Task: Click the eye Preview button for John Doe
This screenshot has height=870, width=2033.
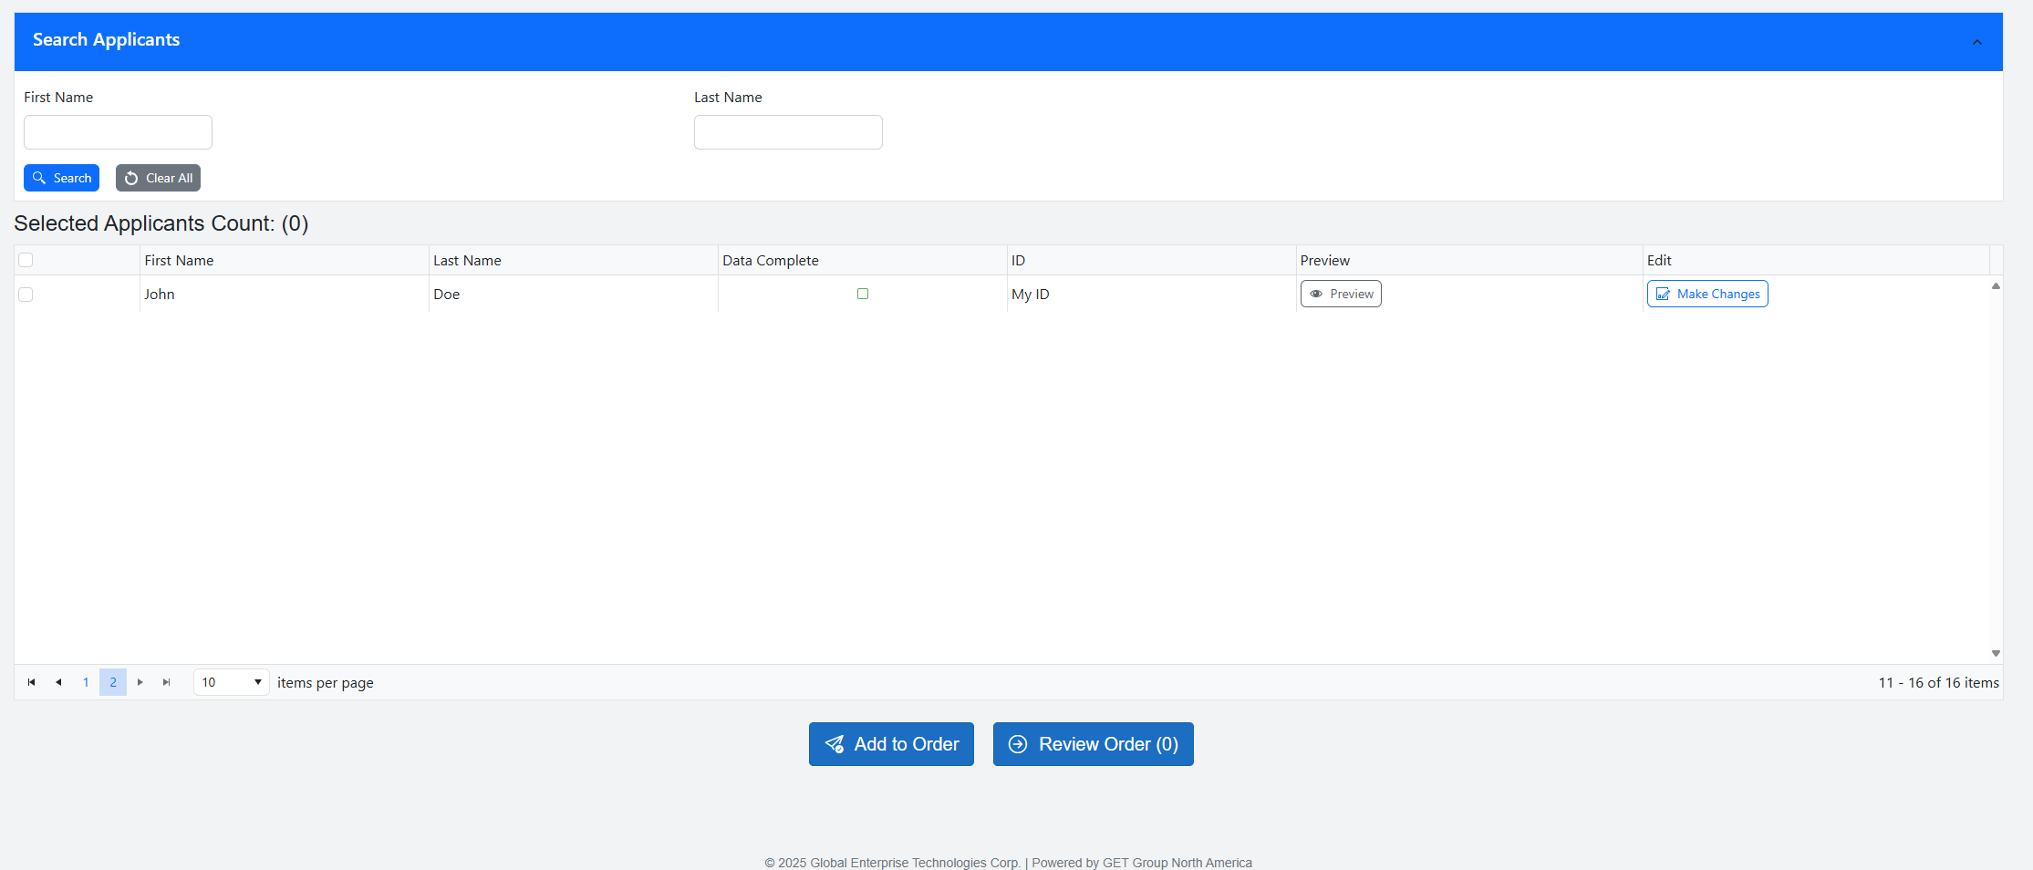Action: 1340,294
